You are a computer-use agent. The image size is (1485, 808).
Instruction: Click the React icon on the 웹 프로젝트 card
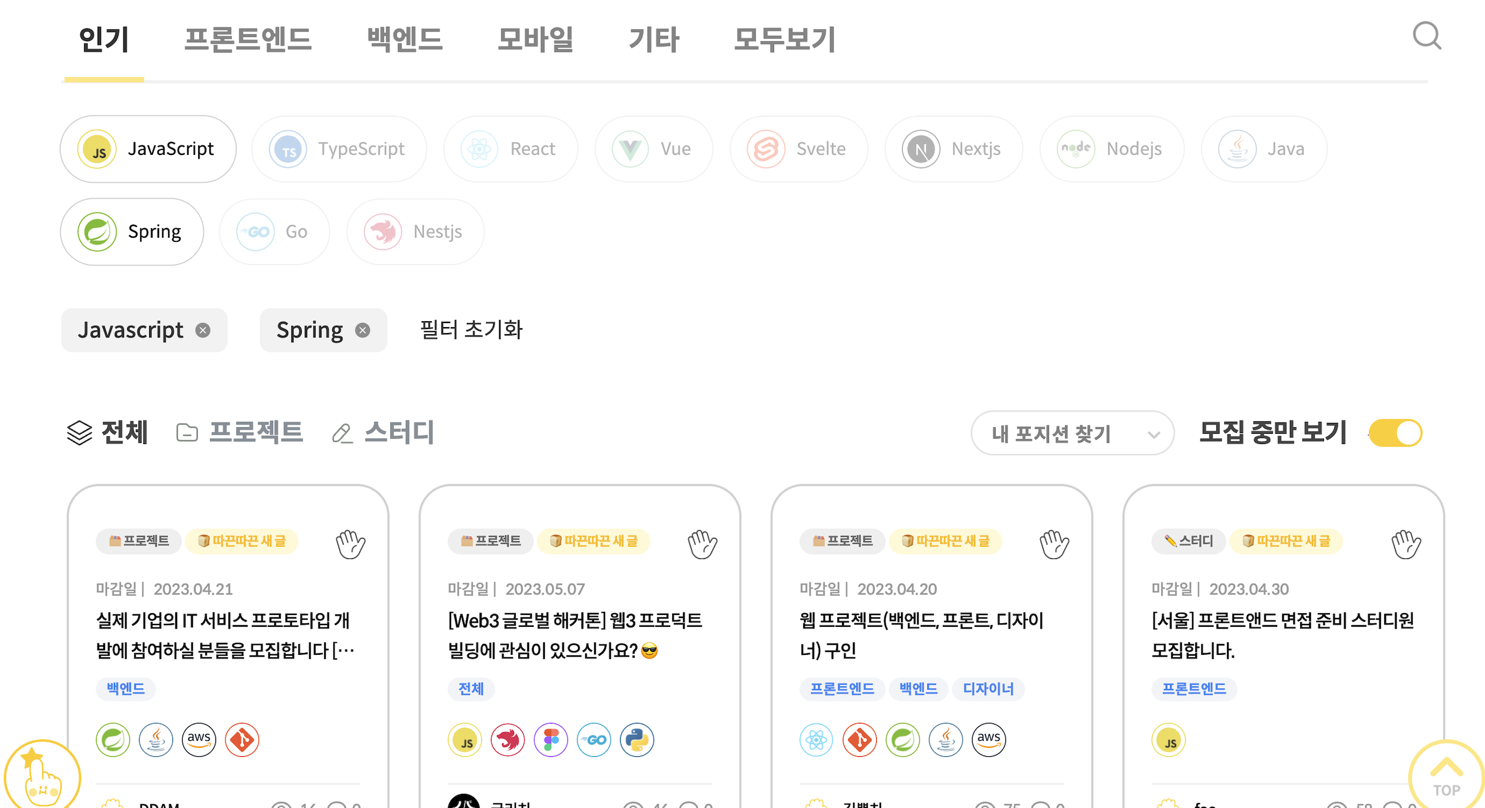click(816, 739)
